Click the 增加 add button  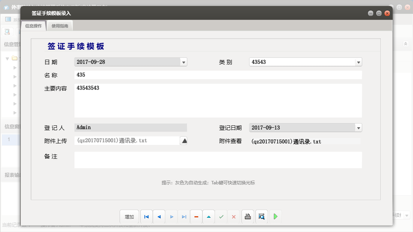coord(129,217)
